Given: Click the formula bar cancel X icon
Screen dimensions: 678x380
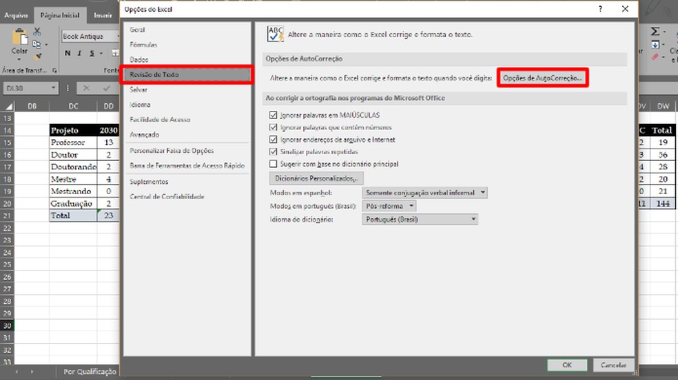Looking at the screenshot, I should click(86, 88).
